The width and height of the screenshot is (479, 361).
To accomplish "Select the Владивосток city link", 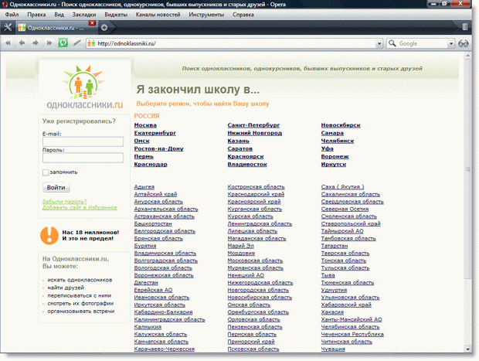I will 247,165.
